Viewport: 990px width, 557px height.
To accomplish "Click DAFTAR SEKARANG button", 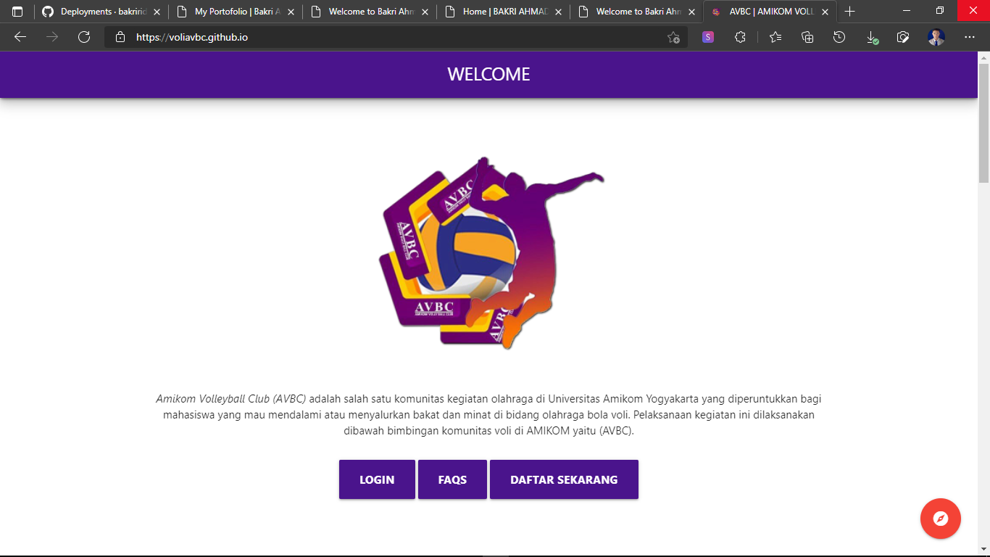I will pos(564,479).
